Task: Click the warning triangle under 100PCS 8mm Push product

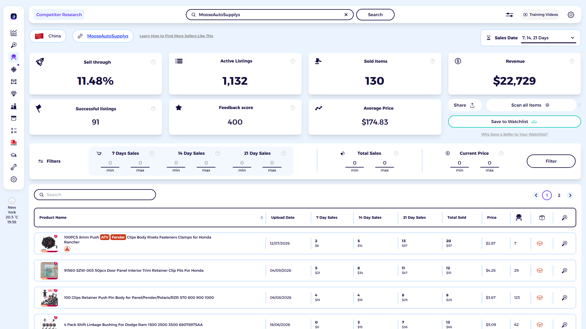Action: coord(67,249)
